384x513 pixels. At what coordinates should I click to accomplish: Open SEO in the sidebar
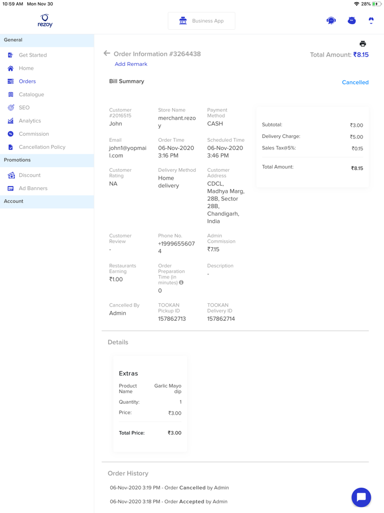pyautogui.click(x=24, y=108)
